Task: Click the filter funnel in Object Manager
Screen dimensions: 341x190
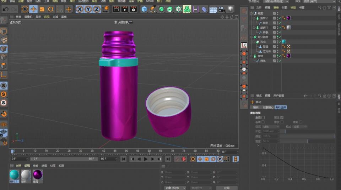Action: tap(329, 7)
